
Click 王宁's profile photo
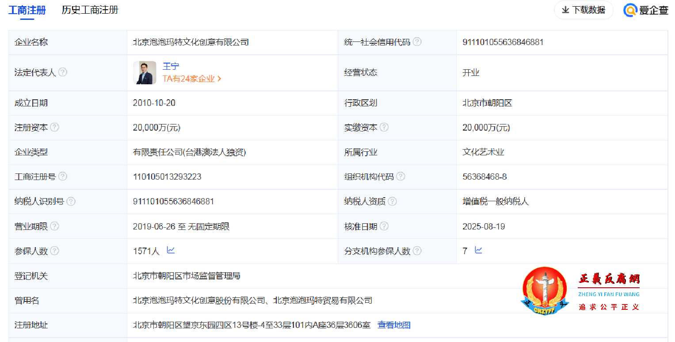point(145,73)
